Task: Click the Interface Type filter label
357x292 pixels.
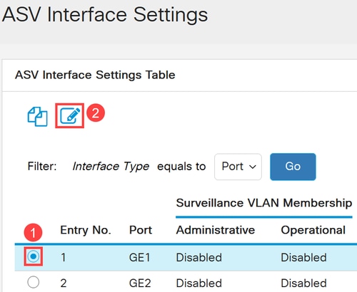Action: (x=111, y=167)
